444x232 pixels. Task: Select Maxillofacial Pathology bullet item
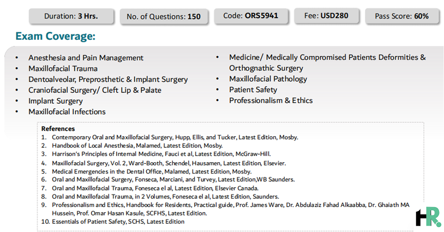coord(268,79)
